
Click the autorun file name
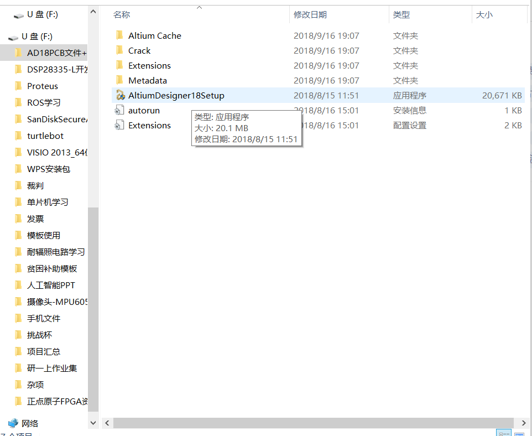[x=144, y=110]
